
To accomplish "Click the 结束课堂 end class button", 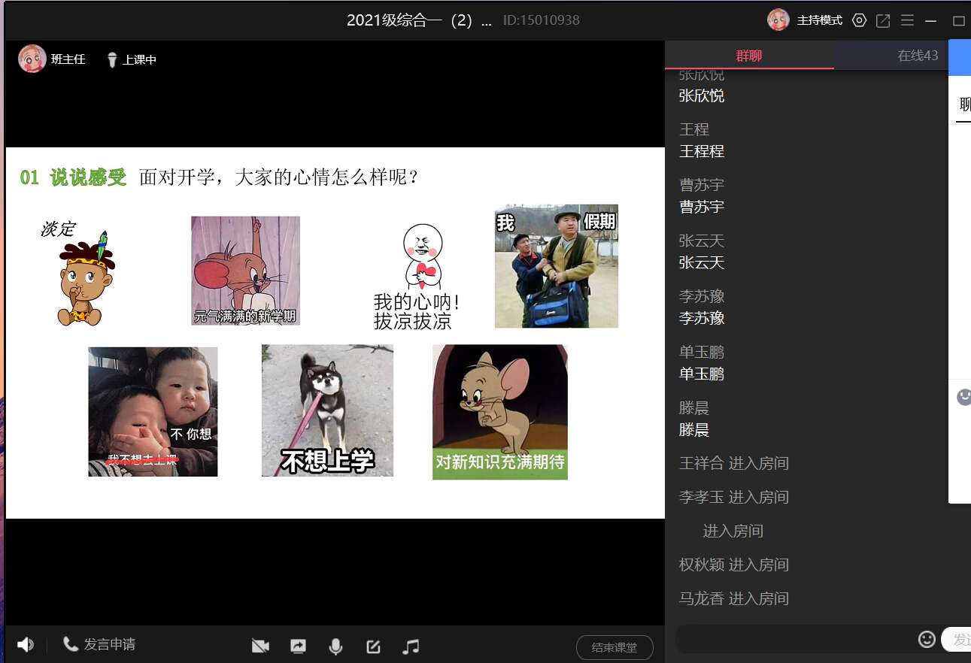I will (614, 647).
